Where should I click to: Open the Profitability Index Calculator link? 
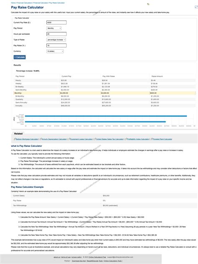point(138,139)
